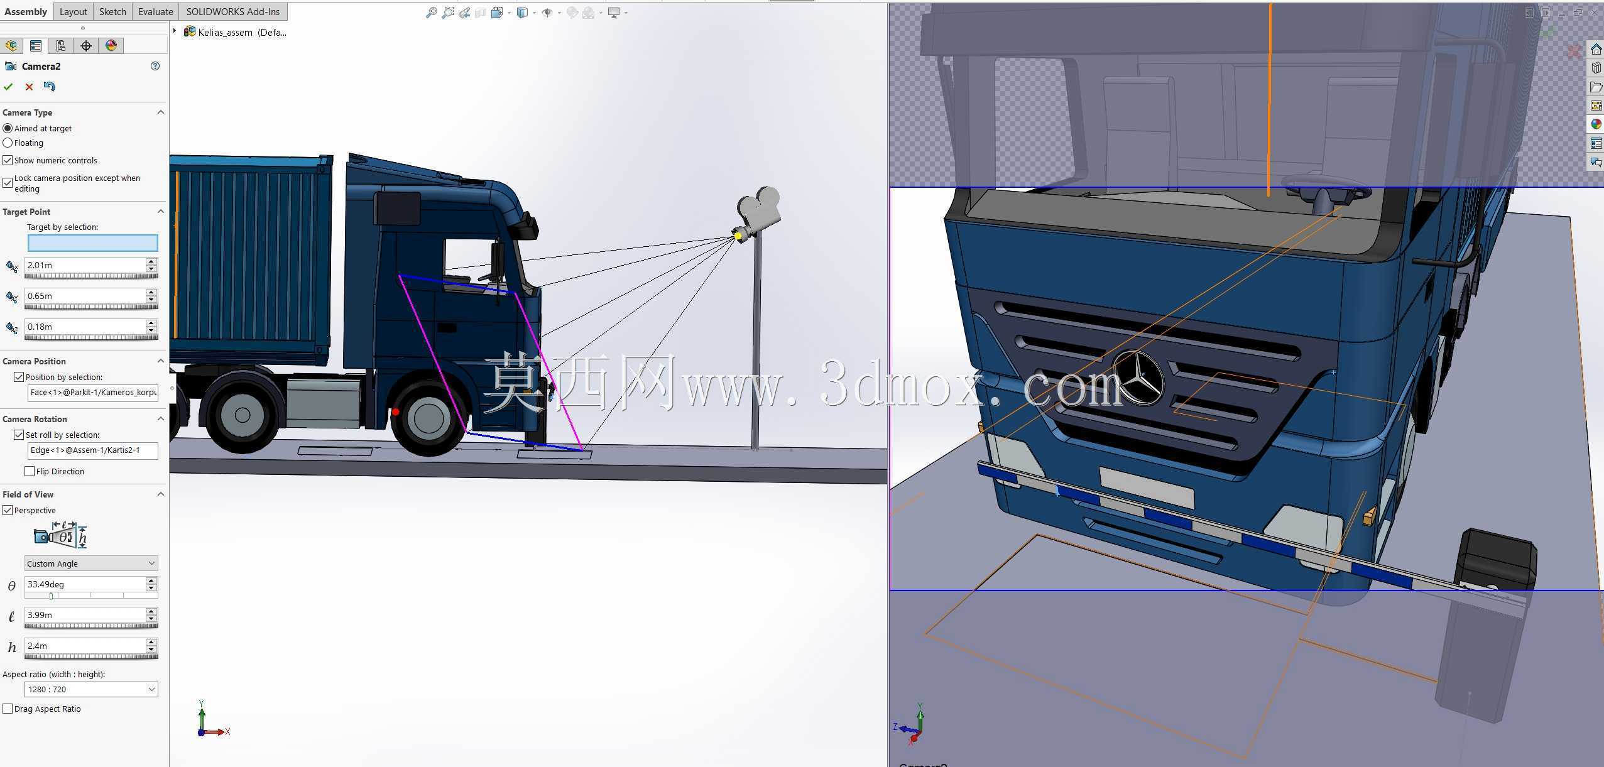Switch to the Assembly tab
The width and height of the screenshot is (1604, 767).
point(26,11)
